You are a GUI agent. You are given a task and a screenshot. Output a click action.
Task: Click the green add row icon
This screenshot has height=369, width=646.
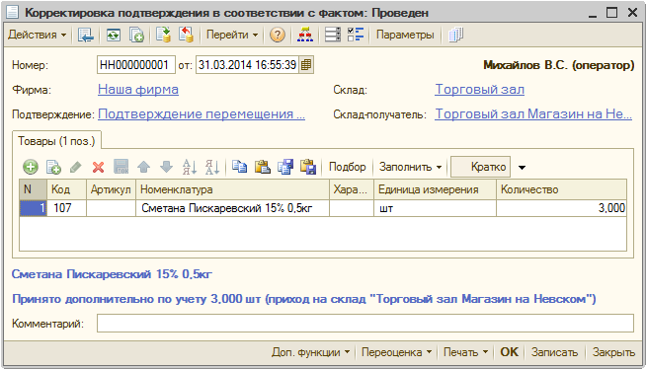(x=30, y=167)
